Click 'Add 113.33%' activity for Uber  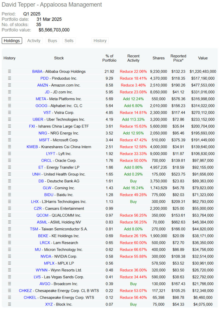pos(133,119)
